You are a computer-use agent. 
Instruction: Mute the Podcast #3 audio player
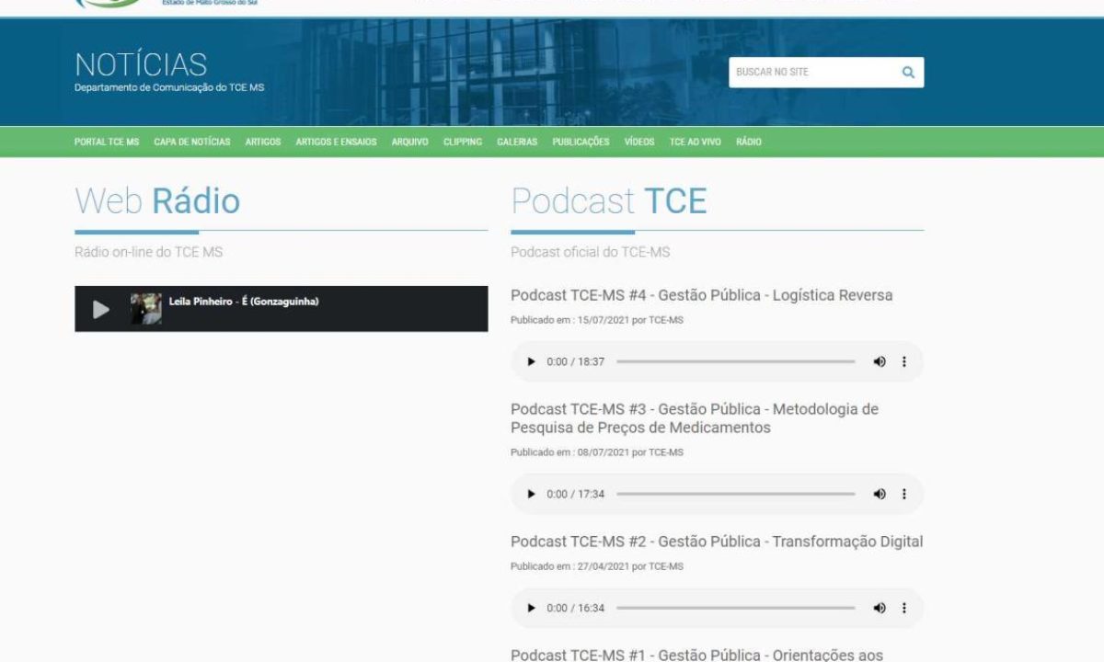point(880,495)
